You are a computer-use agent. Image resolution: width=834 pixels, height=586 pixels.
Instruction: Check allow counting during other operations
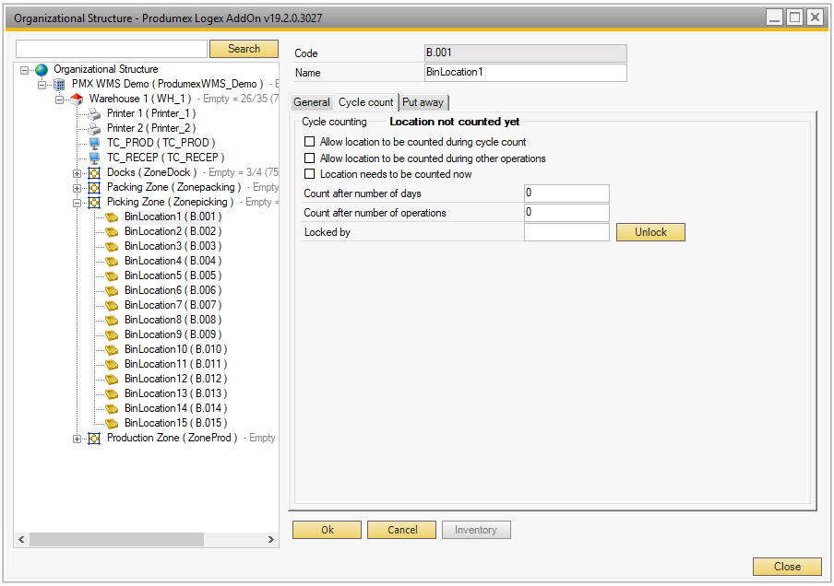click(x=310, y=158)
